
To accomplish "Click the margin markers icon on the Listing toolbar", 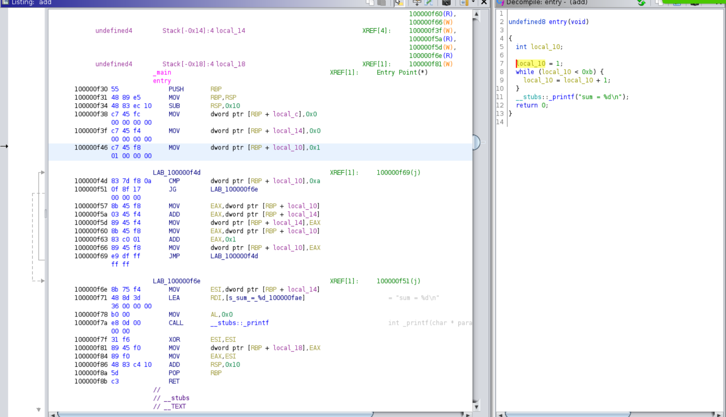I will [x=463, y=3].
